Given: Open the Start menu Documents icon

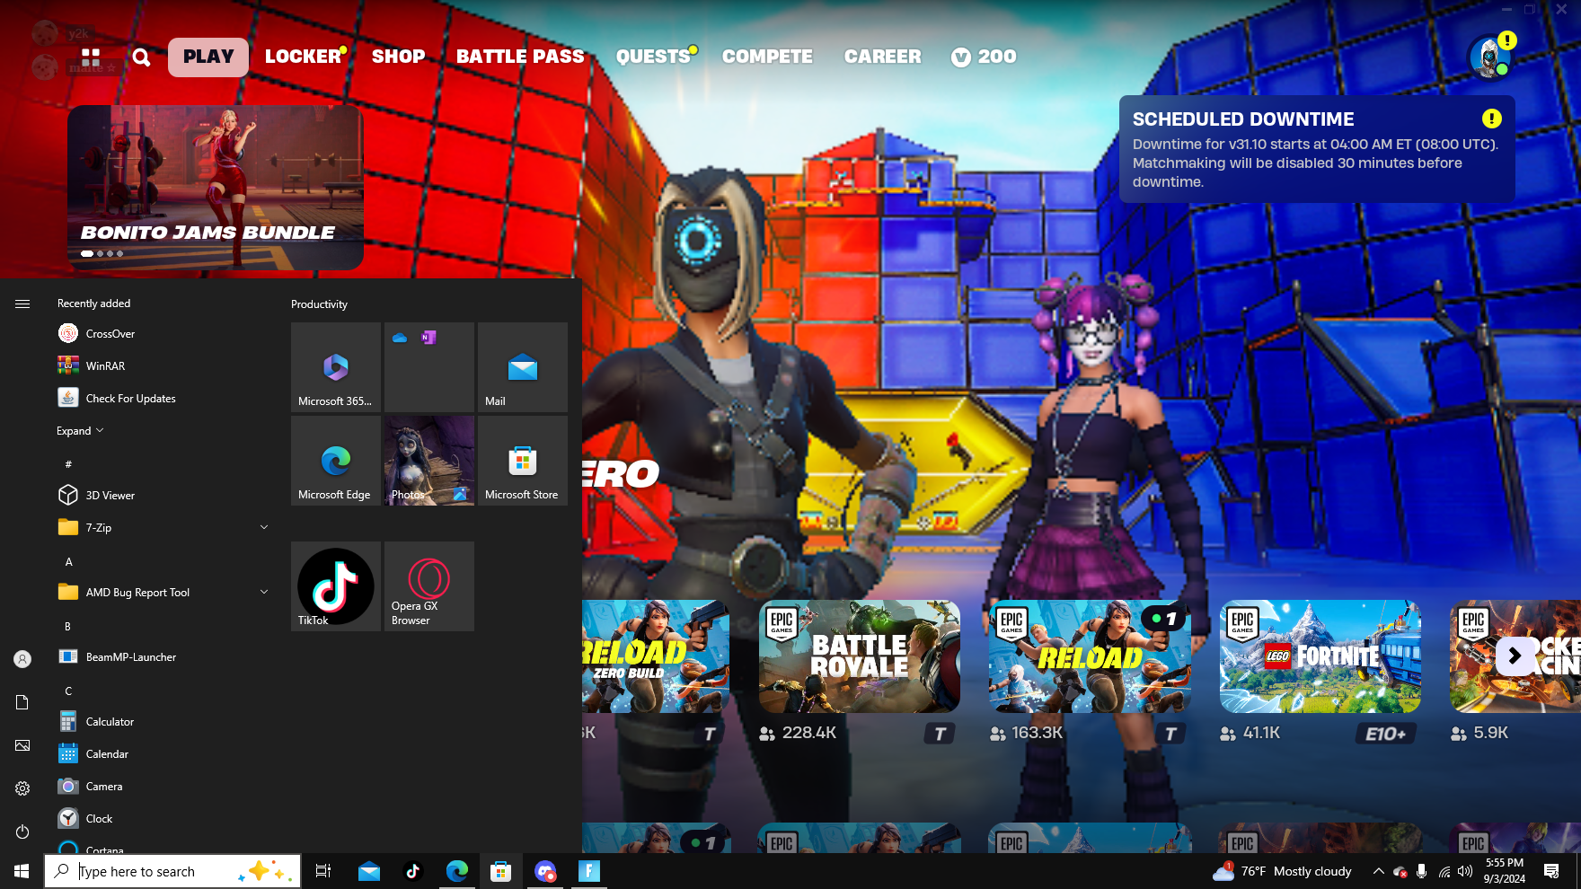Looking at the screenshot, I should (x=22, y=702).
